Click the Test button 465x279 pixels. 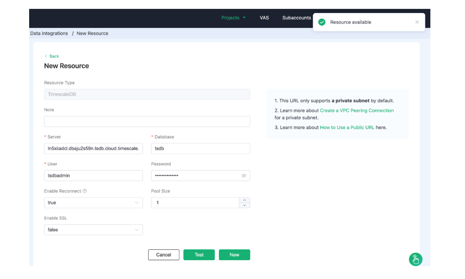(199, 255)
